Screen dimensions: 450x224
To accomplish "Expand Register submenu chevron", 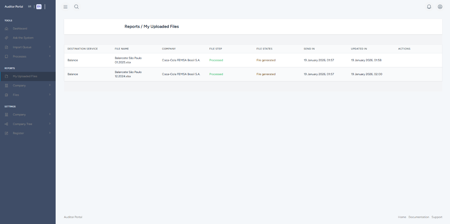I will pos(50,133).
